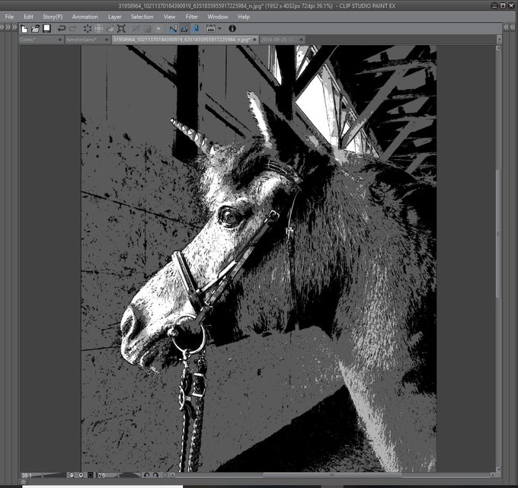
Task: Click the scroll down arrow on canvas scrollbar
Action: pyautogui.click(x=498, y=469)
